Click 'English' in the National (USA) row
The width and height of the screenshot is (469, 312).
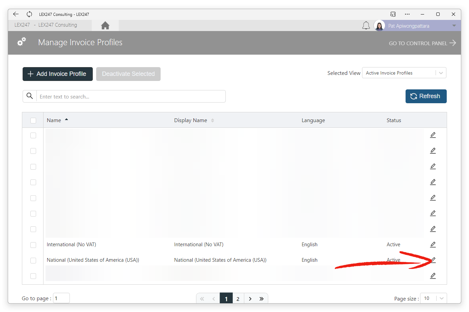[309, 260]
